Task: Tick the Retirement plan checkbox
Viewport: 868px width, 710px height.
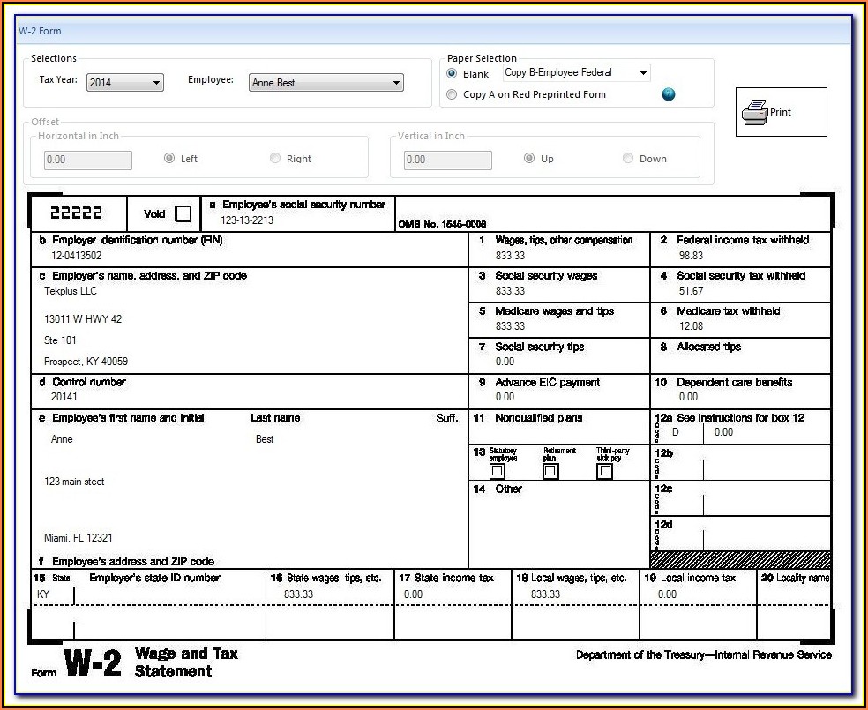Action: pyautogui.click(x=550, y=471)
